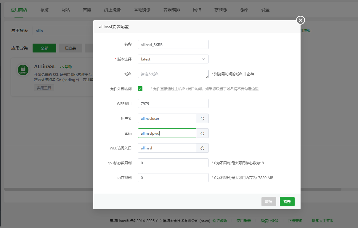The width and height of the screenshot is (358, 228).
Task: Open the 仓库 tab
Action: (x=244, y=10)
